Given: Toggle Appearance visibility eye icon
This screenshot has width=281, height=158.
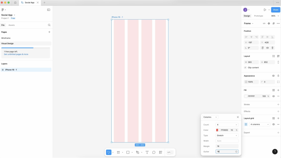Looking at the screenshot, I should click(x=273, y=76).
